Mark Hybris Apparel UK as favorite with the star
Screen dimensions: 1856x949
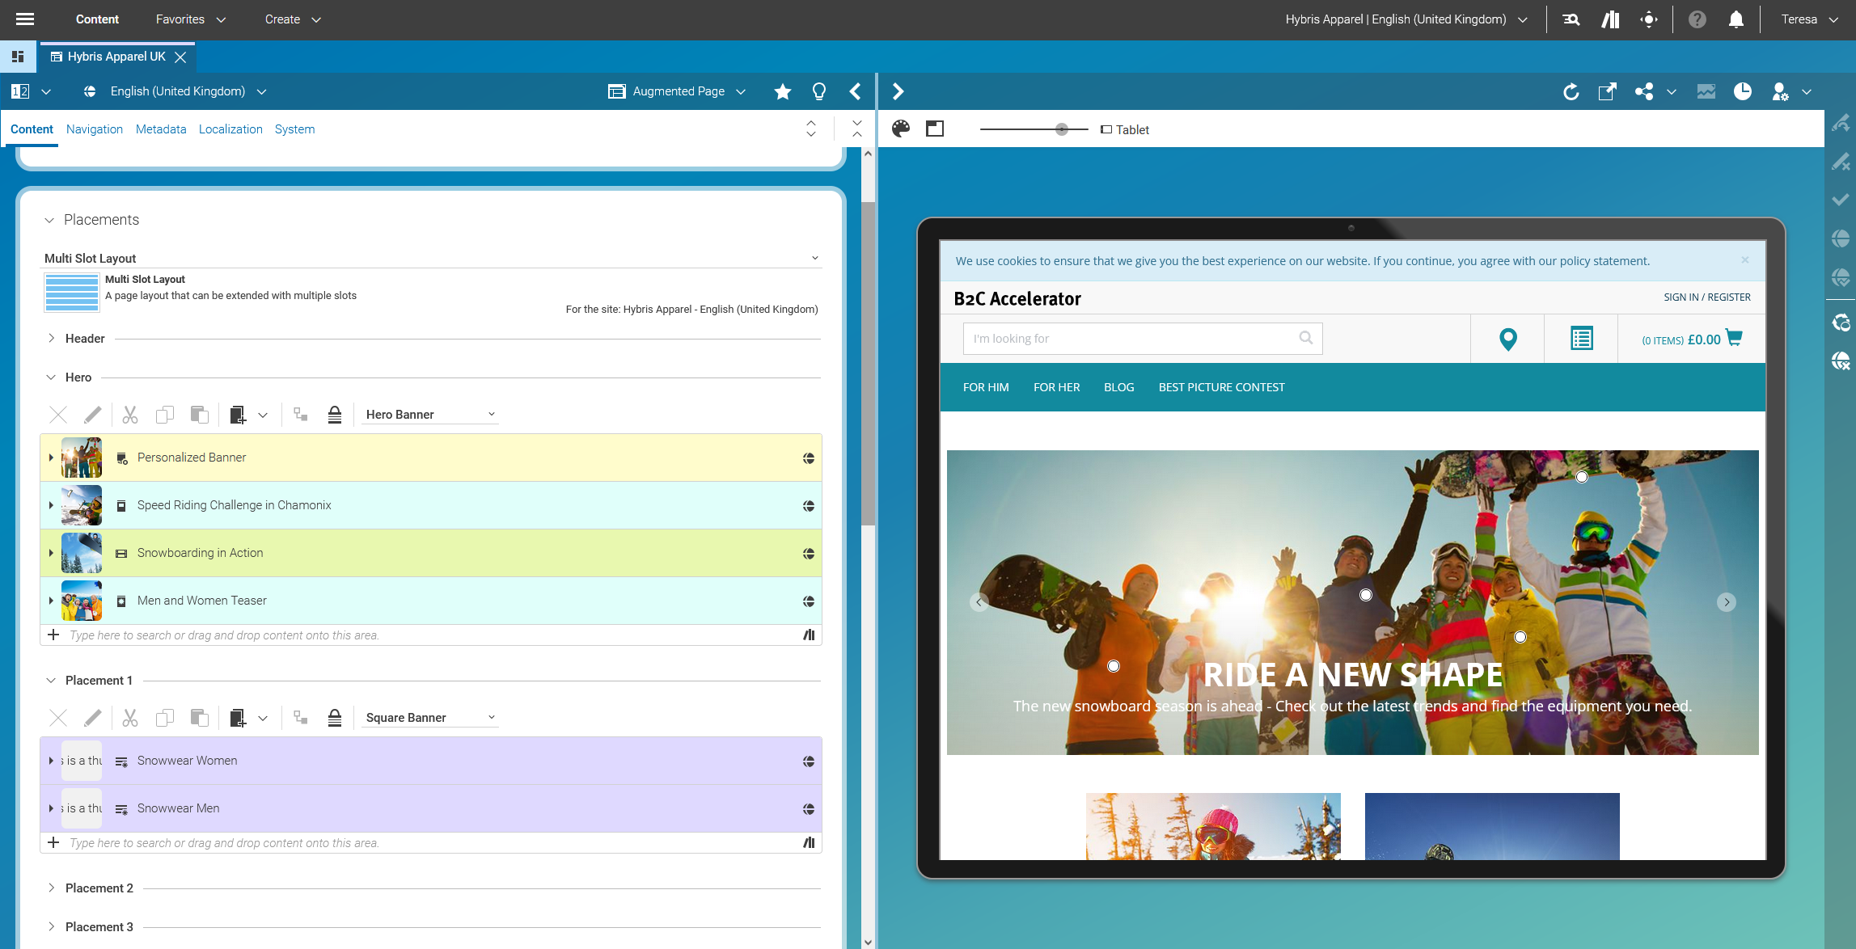(x=782, y=91)
